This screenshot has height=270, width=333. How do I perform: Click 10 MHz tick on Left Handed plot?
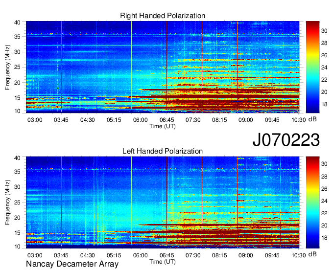pos(18,247)
